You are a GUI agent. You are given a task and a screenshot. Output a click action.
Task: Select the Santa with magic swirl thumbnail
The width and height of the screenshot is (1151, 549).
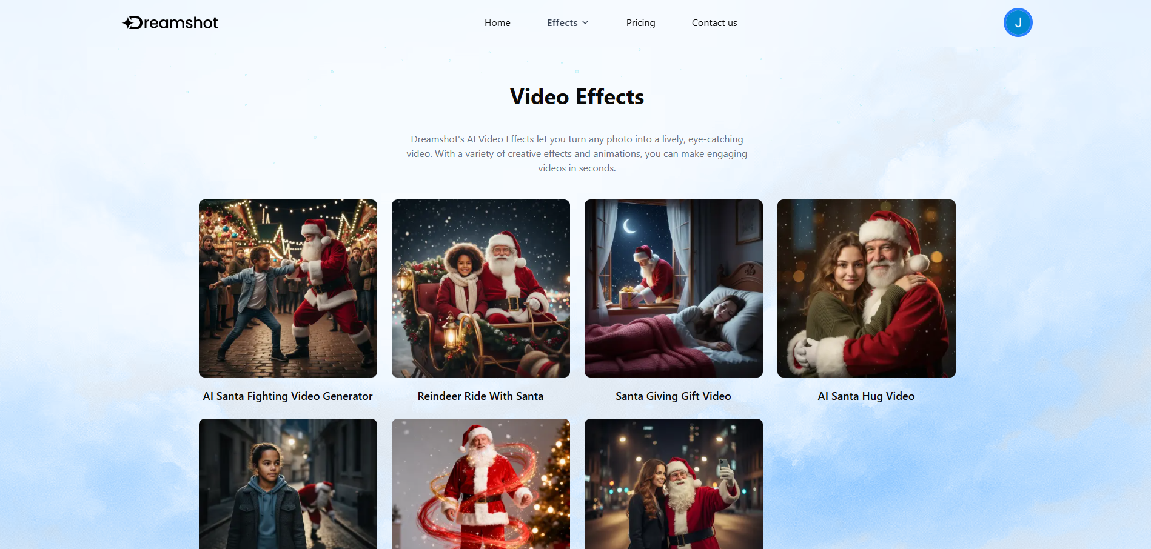pyautogui.click(x=480, y=484)
